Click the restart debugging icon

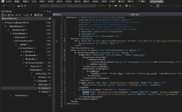(133, 6)
